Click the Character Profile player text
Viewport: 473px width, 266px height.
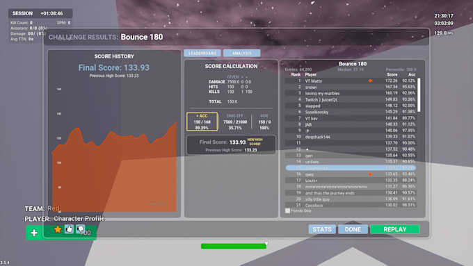pyautogui.click(x=79, y=218)
